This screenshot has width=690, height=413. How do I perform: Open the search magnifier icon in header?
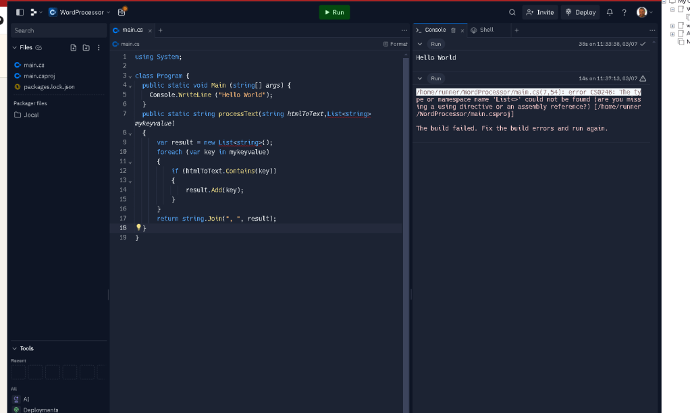[x=512, y=12]
